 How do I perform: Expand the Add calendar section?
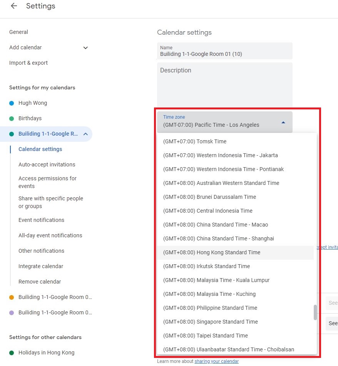pos(85,48)
